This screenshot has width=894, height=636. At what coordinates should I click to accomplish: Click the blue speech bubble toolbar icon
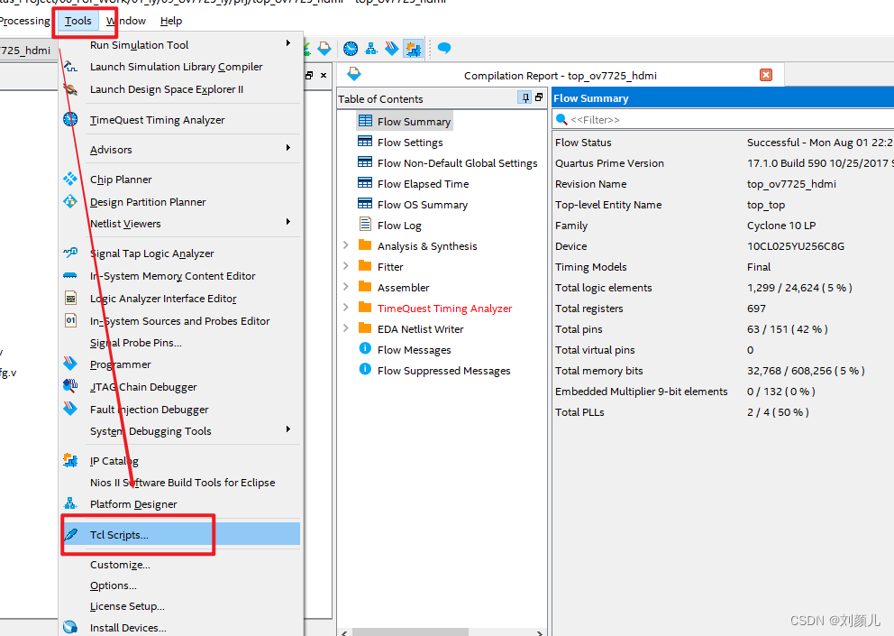click(444, 49)
